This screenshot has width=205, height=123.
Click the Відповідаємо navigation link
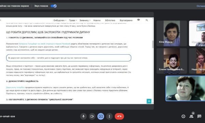[126, 20]
